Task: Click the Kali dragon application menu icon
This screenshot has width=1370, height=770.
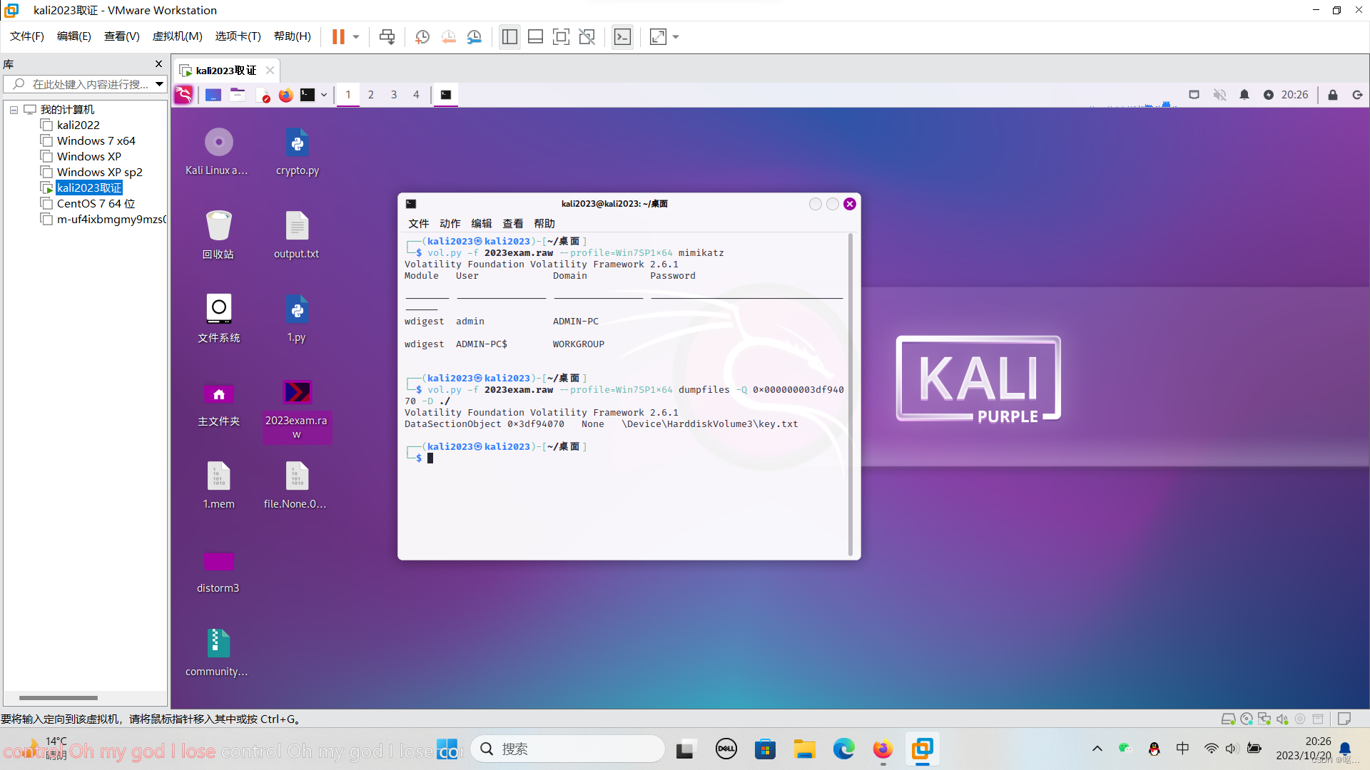Action: (183, 95)
